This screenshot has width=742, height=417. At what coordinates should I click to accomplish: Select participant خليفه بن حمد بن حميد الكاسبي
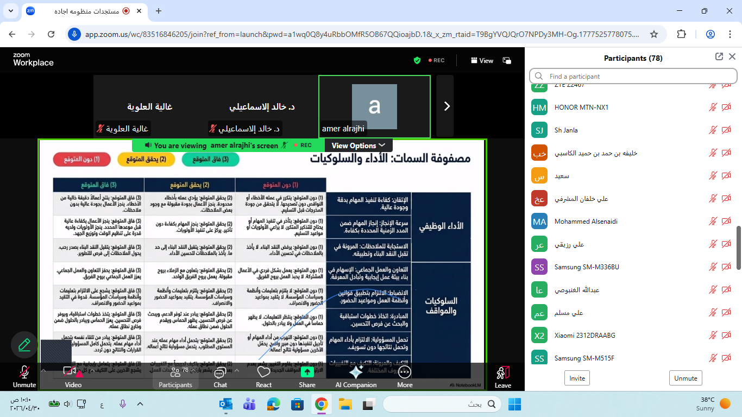[x=632, y=153]
